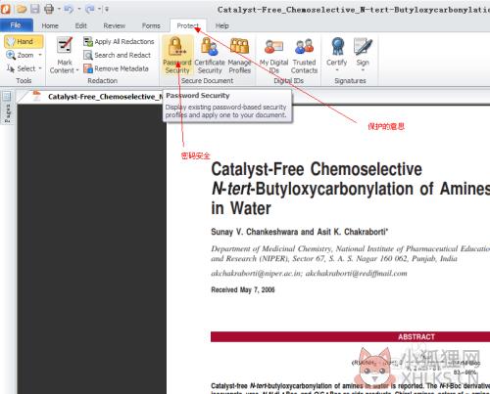Click Apply All Redactions
This screenshot has height=394, width=490.
pos(119,41)
